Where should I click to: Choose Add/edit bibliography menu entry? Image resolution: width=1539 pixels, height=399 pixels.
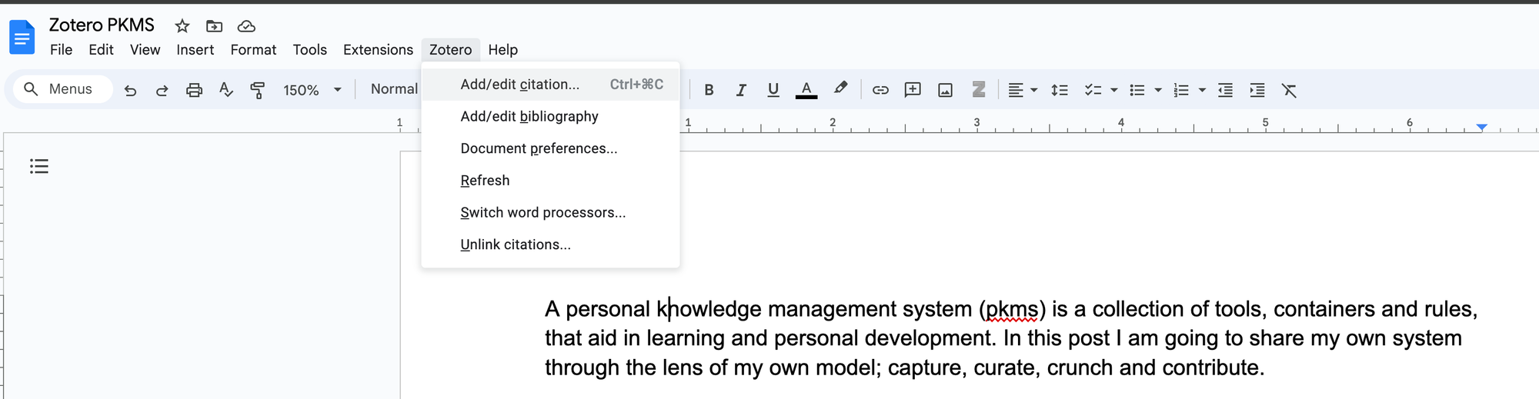(550, 117)
